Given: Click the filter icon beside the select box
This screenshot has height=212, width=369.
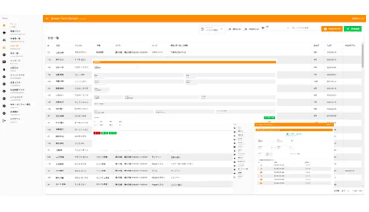Looking at the screenshot, I should [262, 28].
